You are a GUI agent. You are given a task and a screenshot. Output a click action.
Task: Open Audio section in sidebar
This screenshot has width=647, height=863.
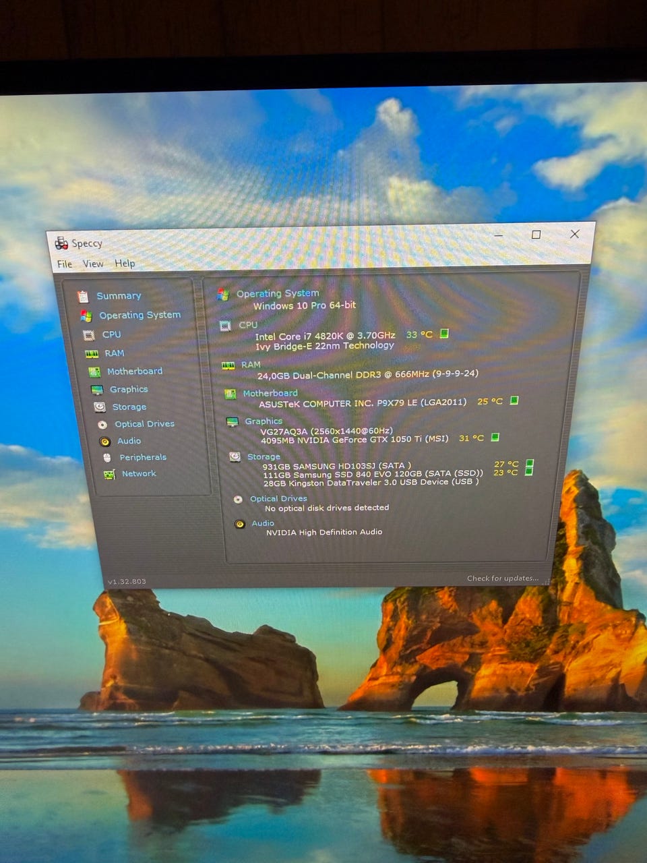tap(129, 441)
